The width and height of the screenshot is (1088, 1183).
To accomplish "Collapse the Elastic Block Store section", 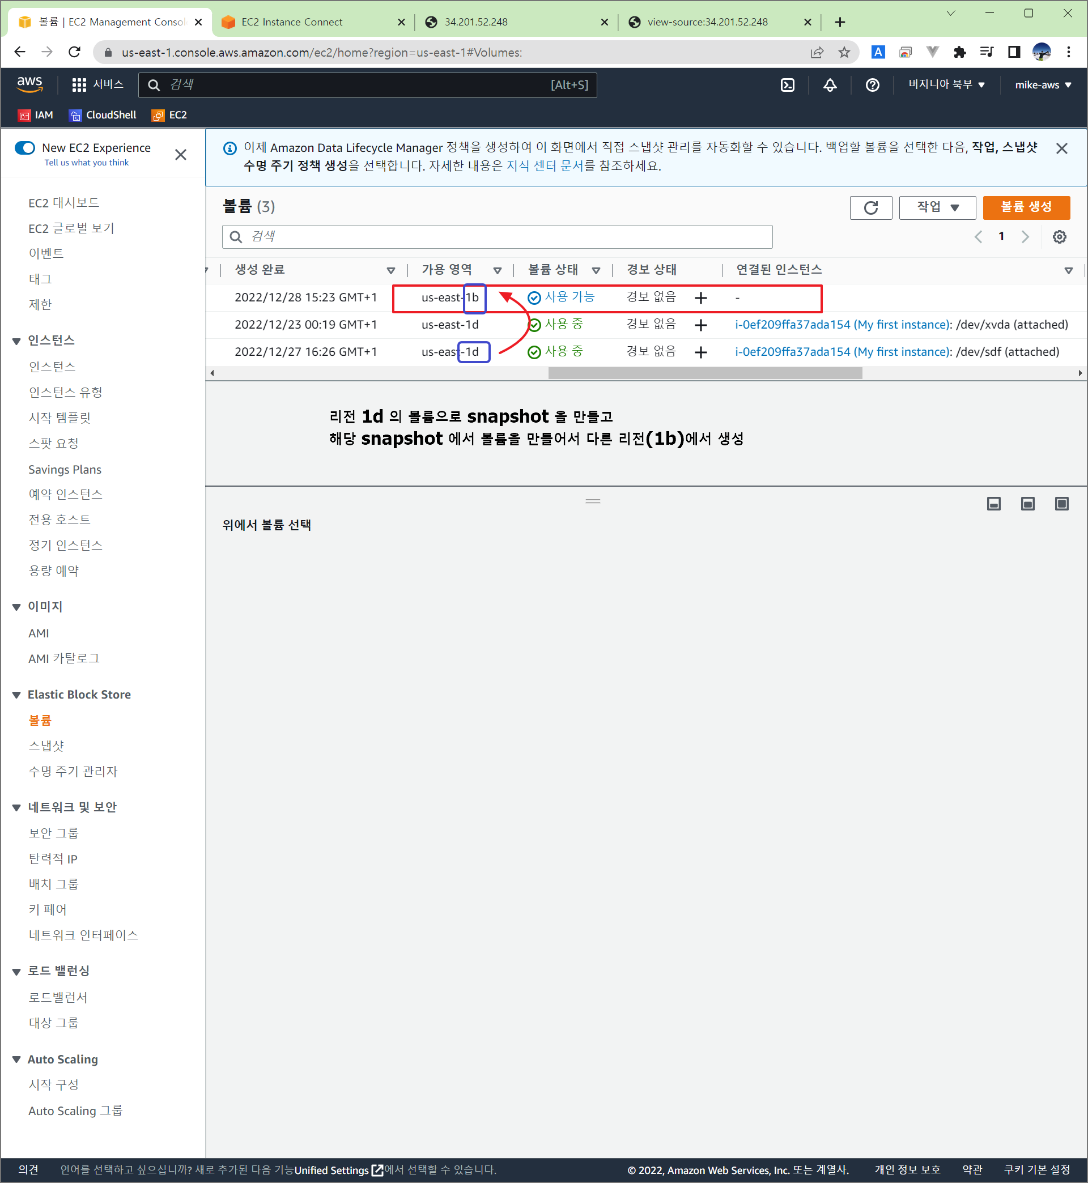I will 16,695.
